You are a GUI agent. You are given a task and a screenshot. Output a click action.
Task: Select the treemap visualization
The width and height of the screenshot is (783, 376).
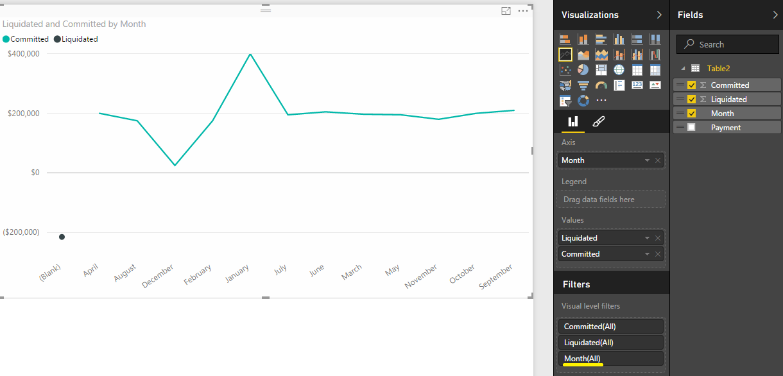[x=601, y=70]
